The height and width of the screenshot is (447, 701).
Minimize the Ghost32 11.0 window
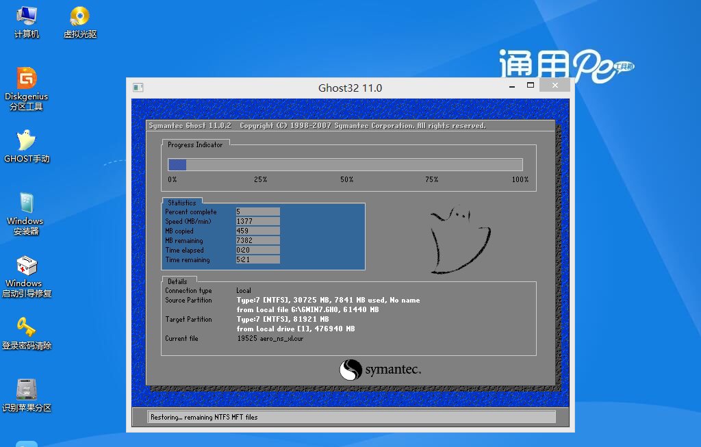pos(512,86)
